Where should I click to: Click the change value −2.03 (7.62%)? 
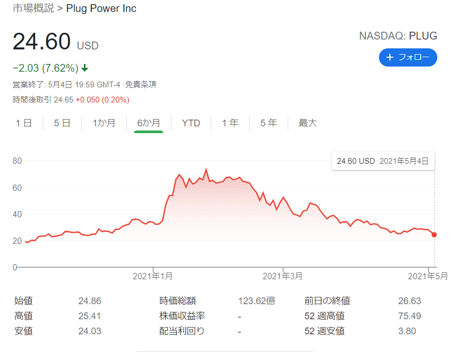[x=46, y=68]
